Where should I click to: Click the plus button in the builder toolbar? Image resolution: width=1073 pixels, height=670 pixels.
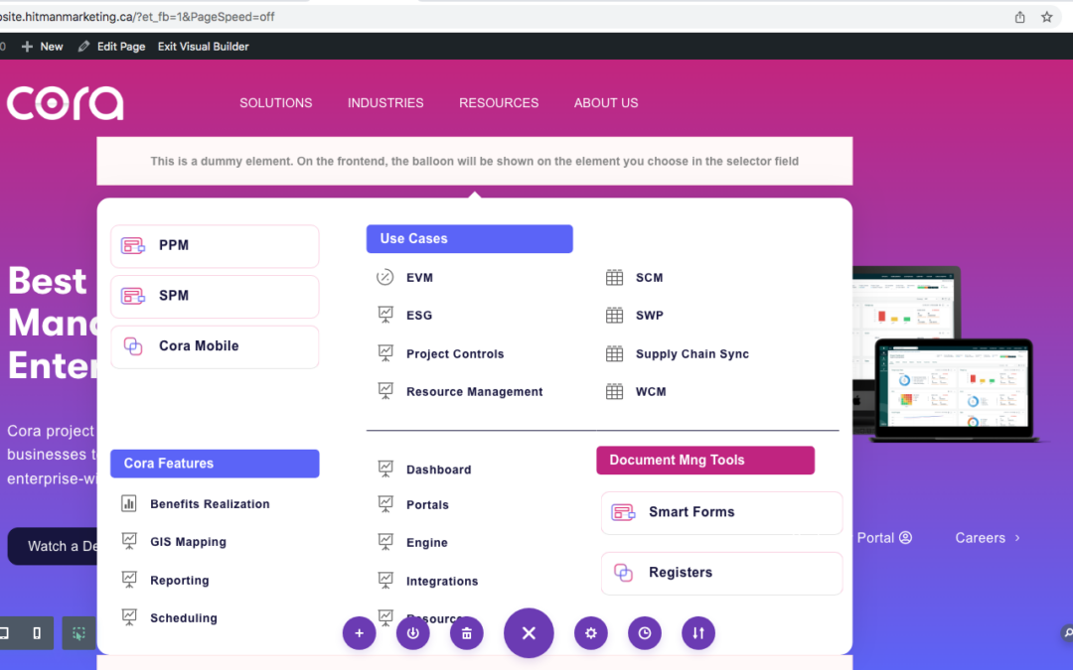coord(360,633)
